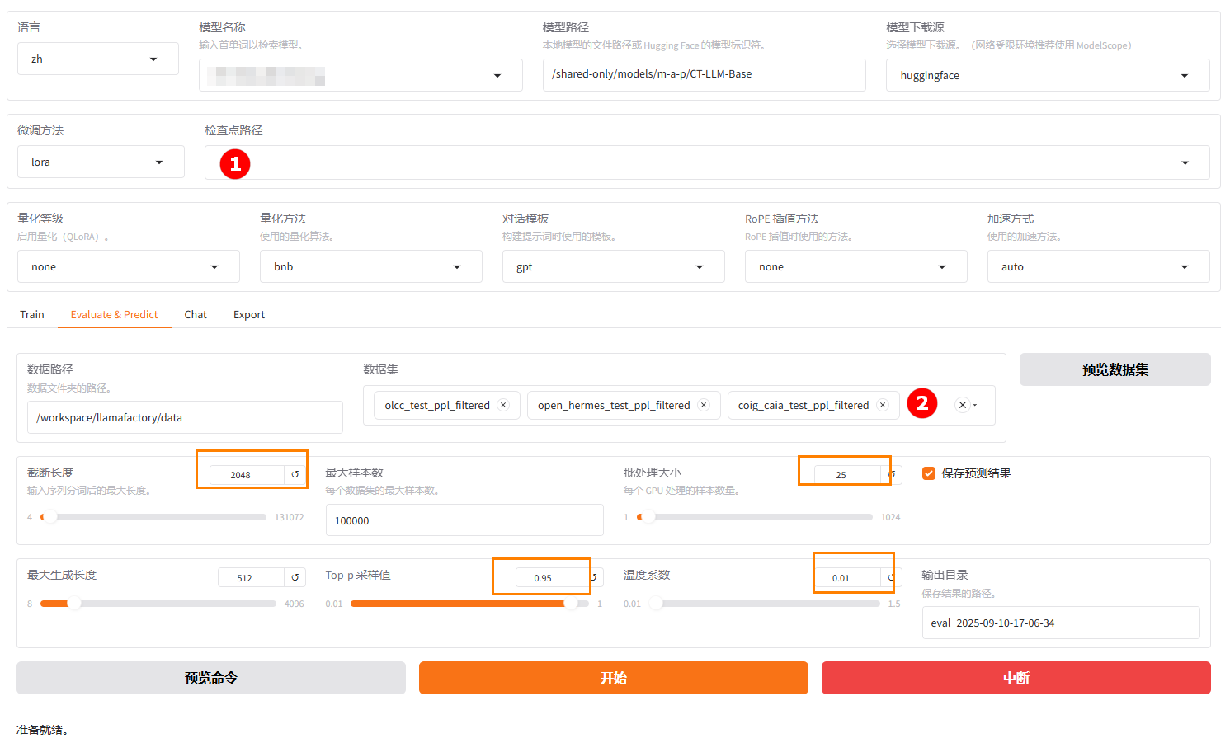Open the 语言 dropdown showing zh
The width and height of the screenshot is (1230, 743).
98,59
